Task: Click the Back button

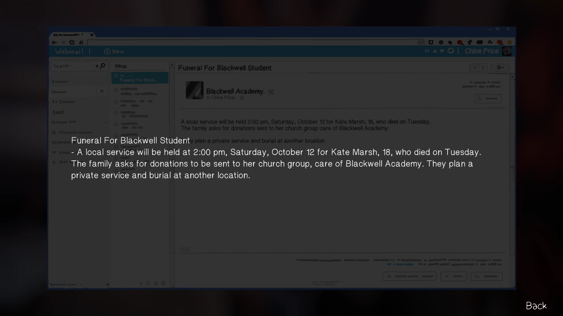Action: 536,306
